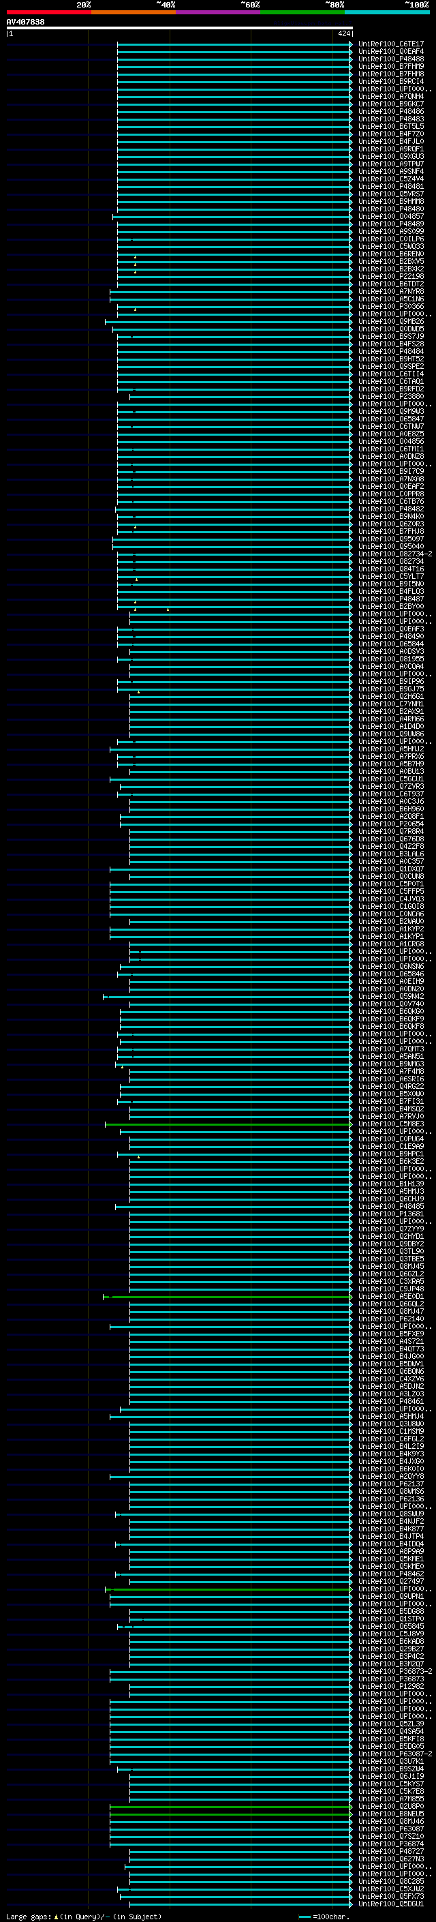
Task: Select hit label UniRef100_B6K0I0
Action: click(x=390, y=1469)
